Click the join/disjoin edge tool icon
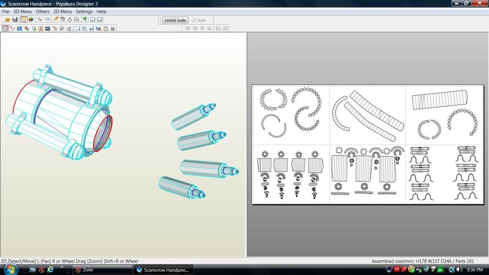The width and height of the screenshot is (489, 275). 12,28
